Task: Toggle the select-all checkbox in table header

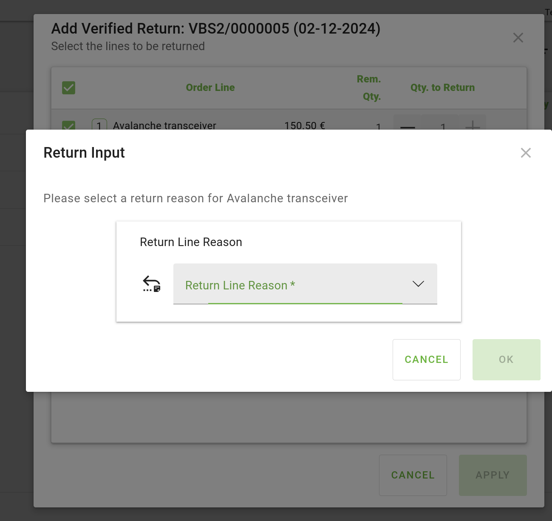Action: 68,88
